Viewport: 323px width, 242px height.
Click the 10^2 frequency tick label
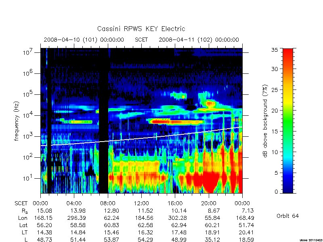[x=28, y=157]
